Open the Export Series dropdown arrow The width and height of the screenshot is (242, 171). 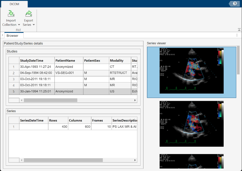pos(33,24)
